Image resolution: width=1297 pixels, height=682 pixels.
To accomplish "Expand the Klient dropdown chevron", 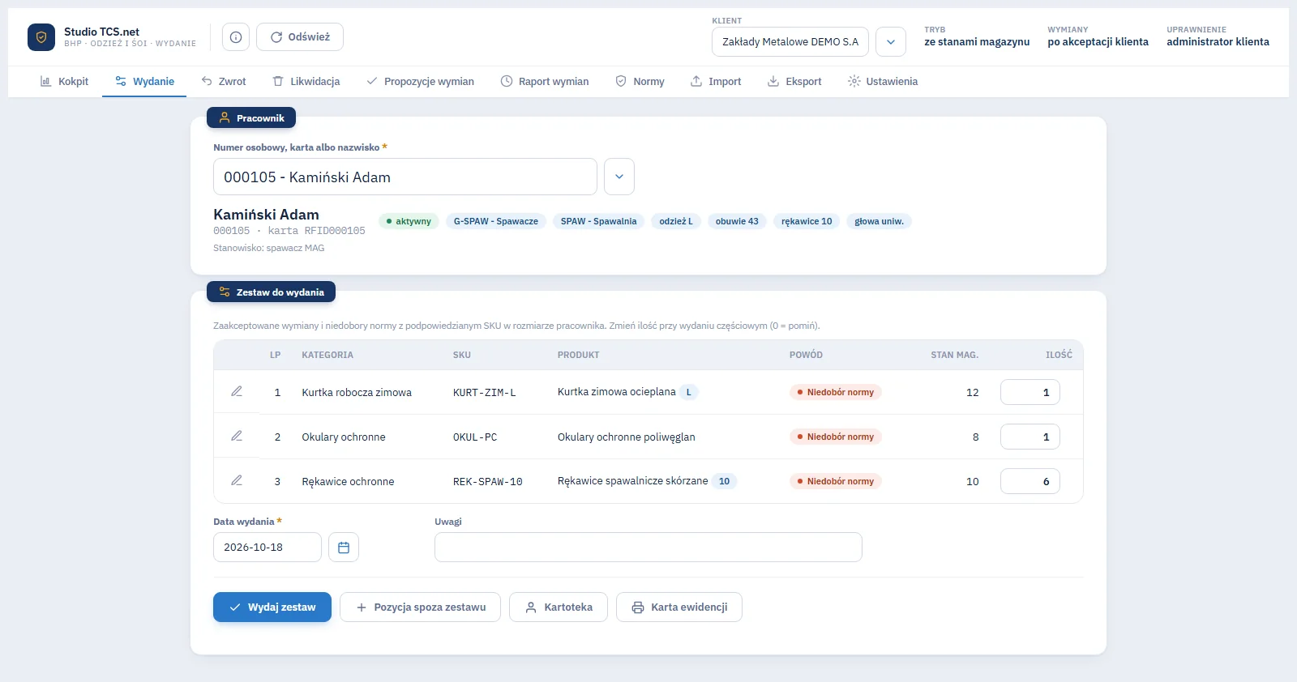I will [x=891, y=42].
